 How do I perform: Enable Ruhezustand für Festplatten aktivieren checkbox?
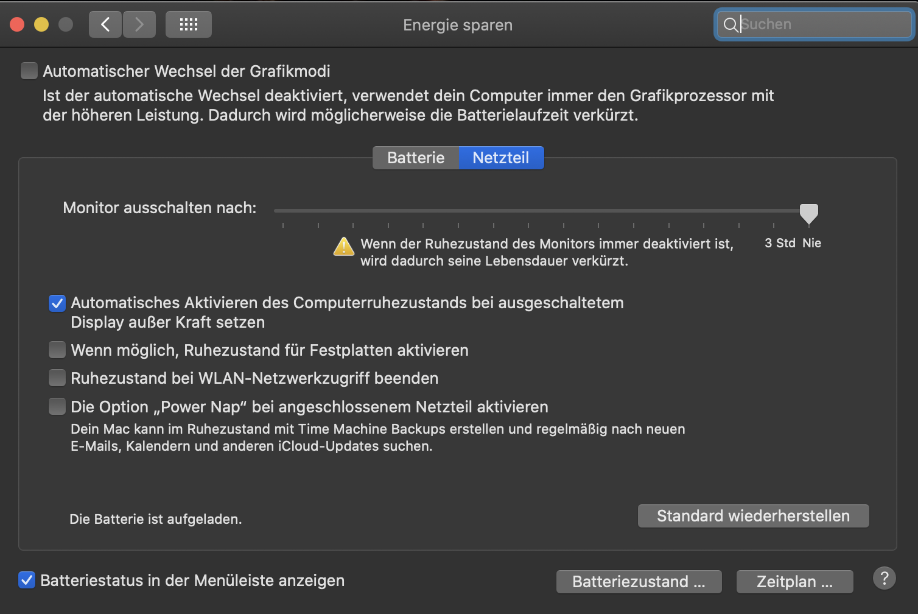pyautogui.click(x=57, y=350)
